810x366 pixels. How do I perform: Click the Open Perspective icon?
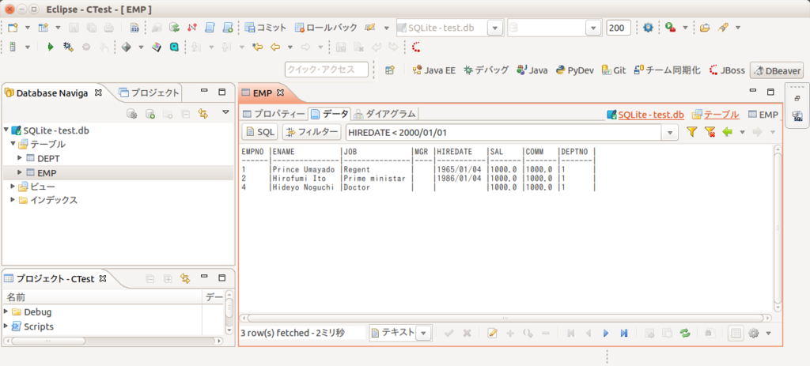click(x=390, y=70)
